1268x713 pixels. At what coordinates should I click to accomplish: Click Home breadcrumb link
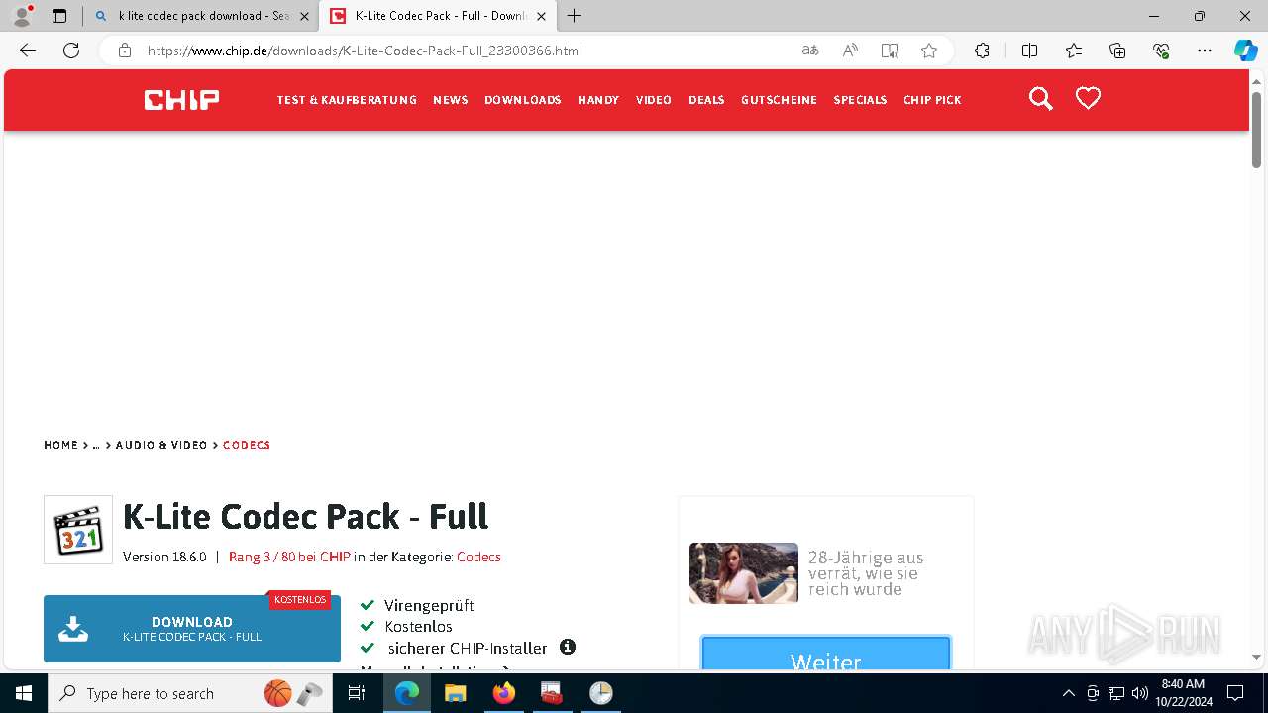click(x=60, y=445)
